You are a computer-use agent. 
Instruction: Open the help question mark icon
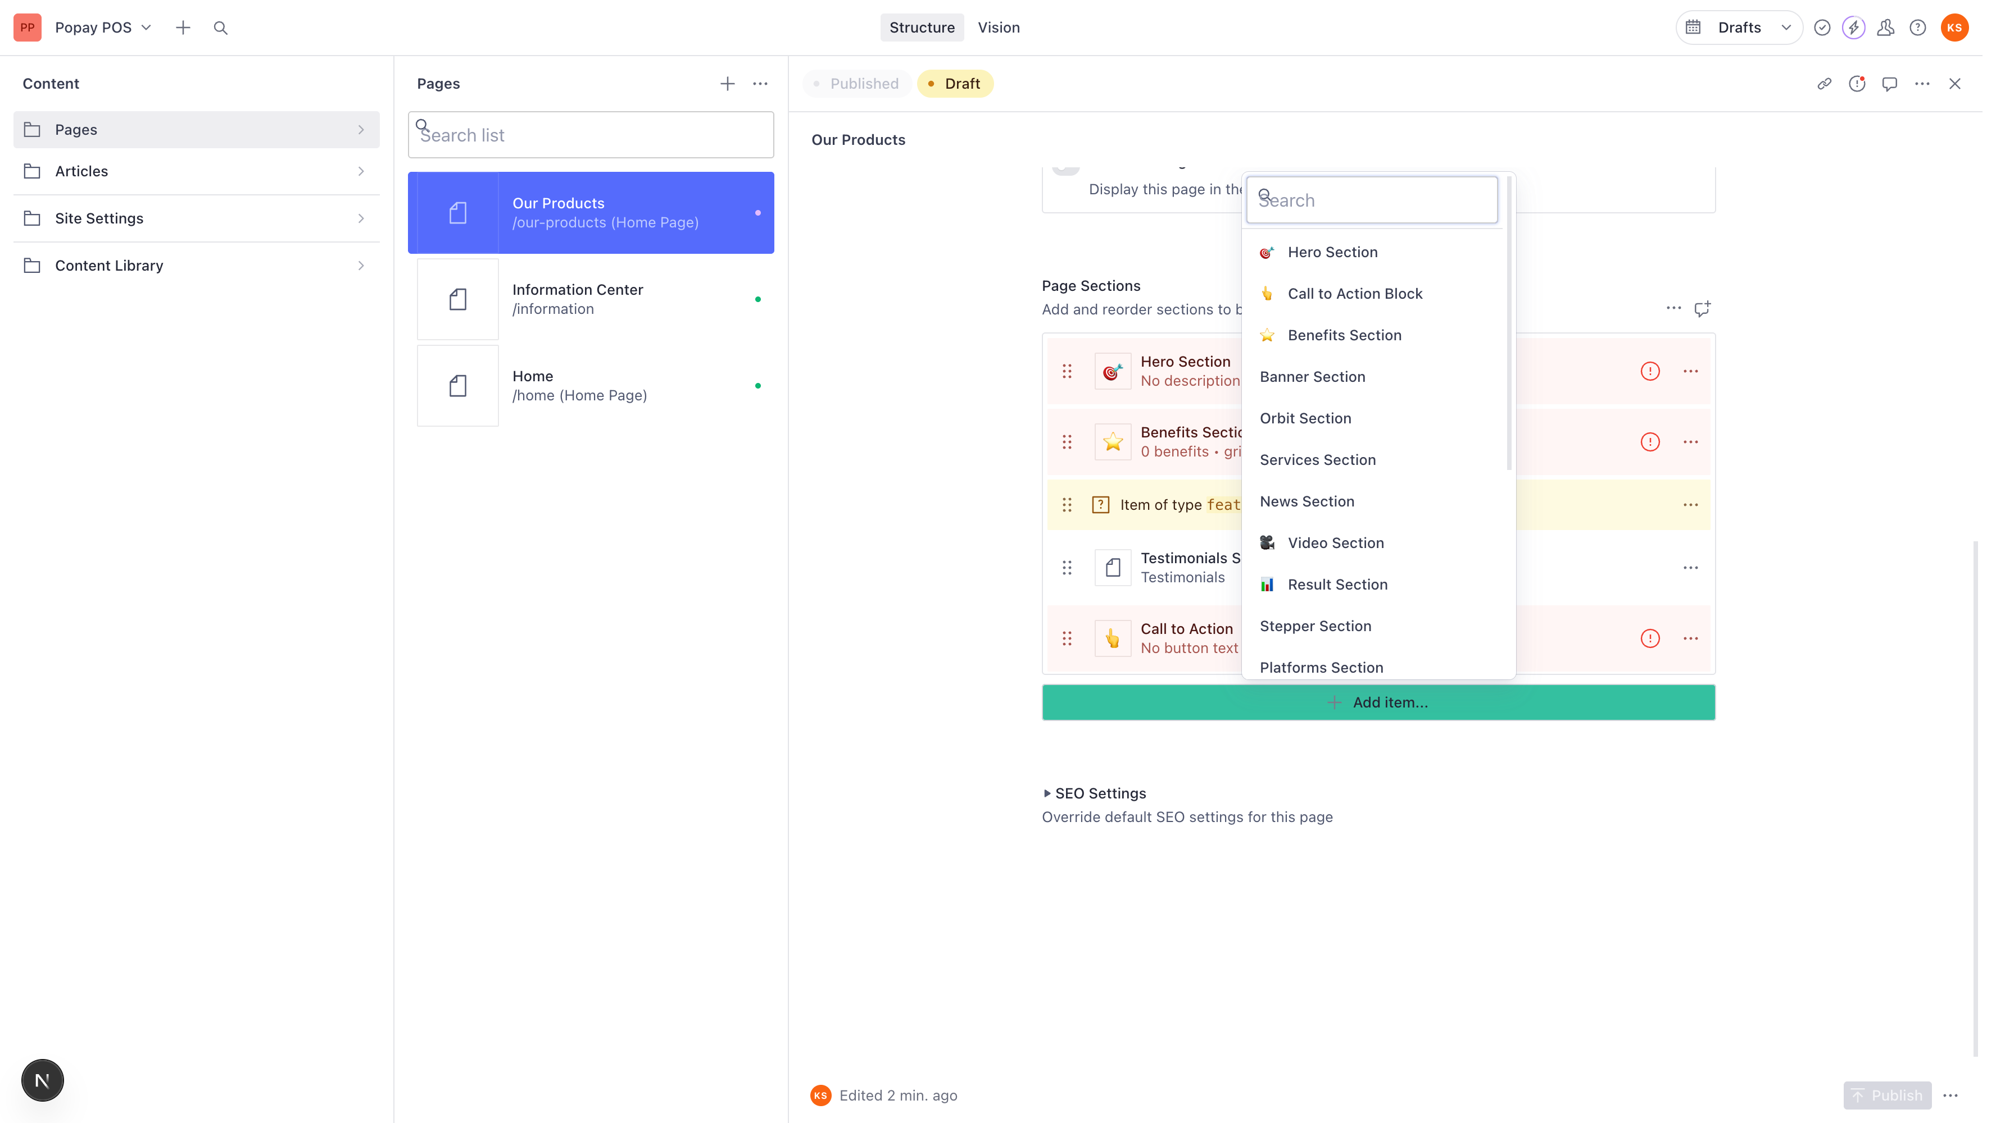click(x=1918, y=28)
